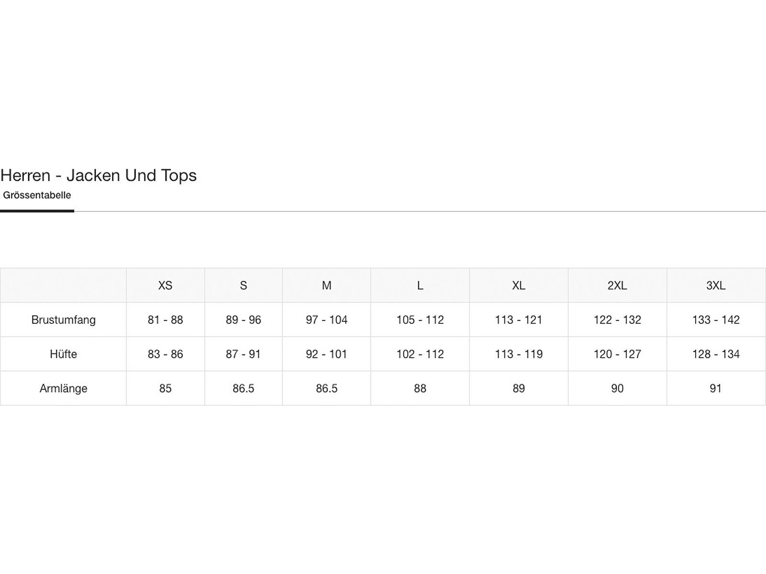Select the 3XL size column header
The width and height of the screenshot is (766, 574).
[x=716, y=286]
